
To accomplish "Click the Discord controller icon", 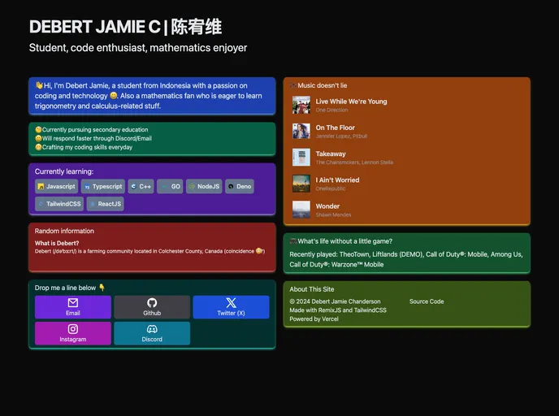I will (x=152, y=328).
